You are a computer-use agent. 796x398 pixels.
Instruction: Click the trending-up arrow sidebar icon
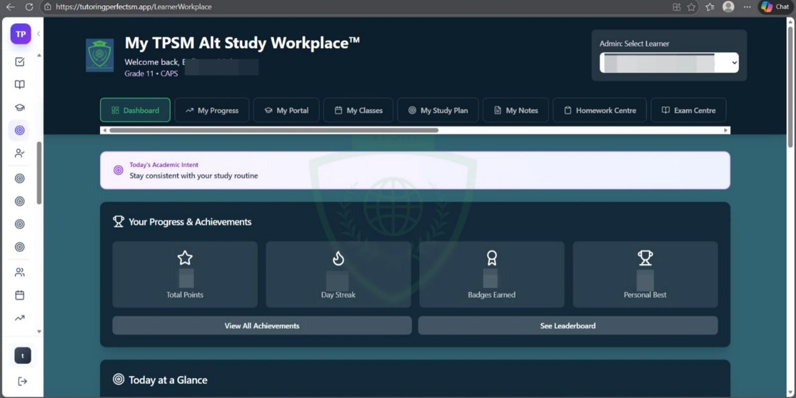[20, 318]
